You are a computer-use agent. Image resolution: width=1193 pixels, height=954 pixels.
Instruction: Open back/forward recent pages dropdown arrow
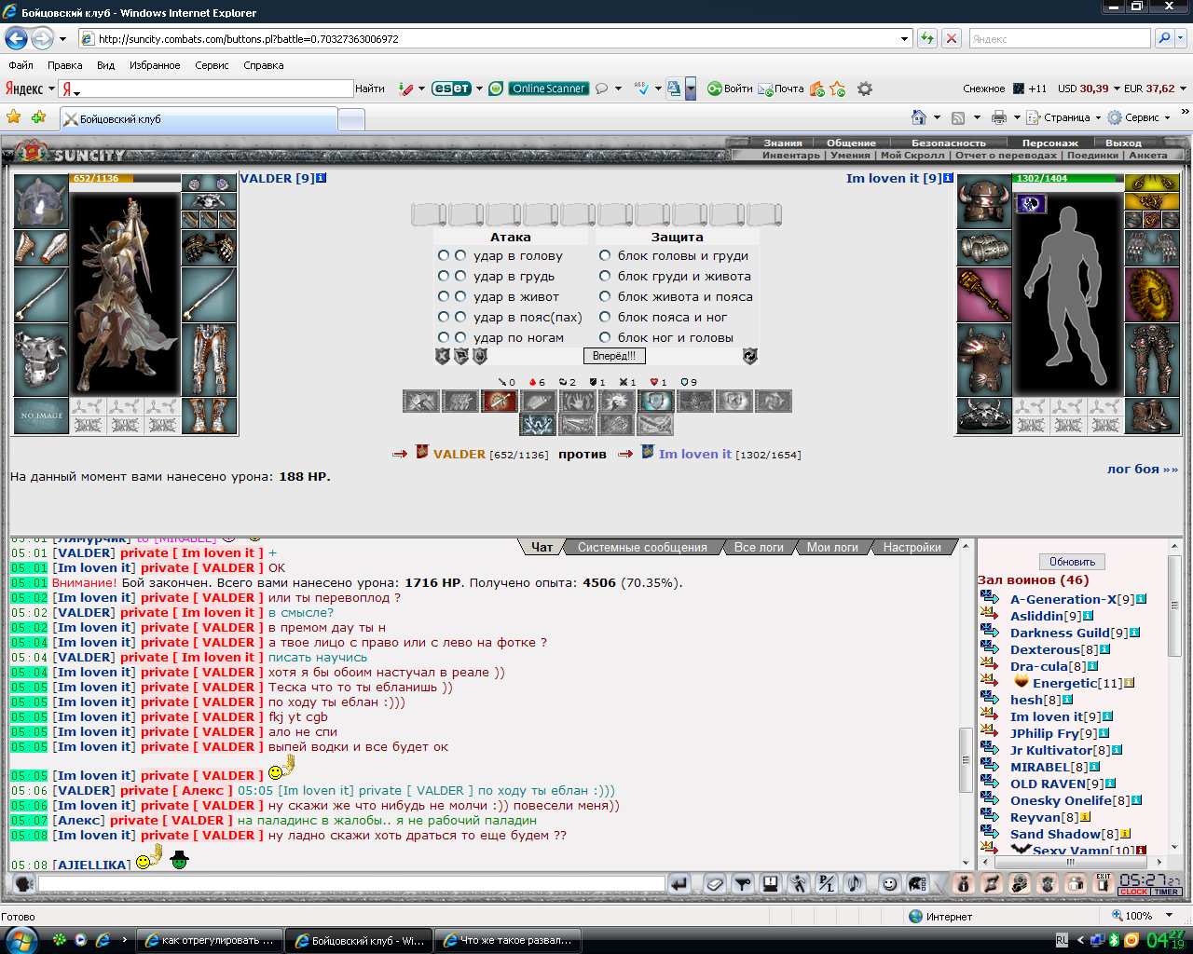[x=62, y=39]
